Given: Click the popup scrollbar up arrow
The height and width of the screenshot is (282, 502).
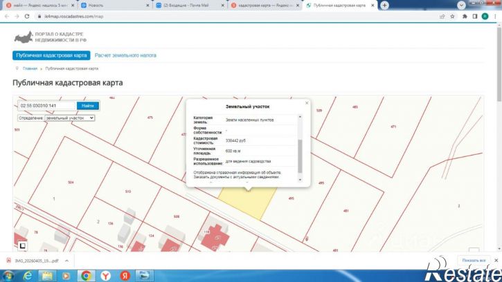Looking at the screenshot, I should [300, 117].
